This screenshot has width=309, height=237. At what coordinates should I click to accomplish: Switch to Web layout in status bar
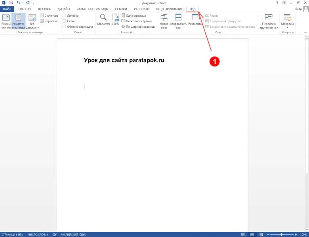click(261, 235)
